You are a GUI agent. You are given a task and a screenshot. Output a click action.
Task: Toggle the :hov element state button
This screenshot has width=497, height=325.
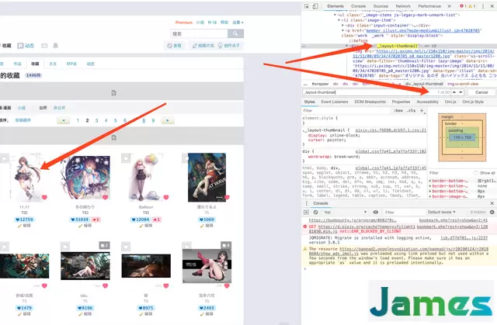pyautogui.click(x=398, y=110)
